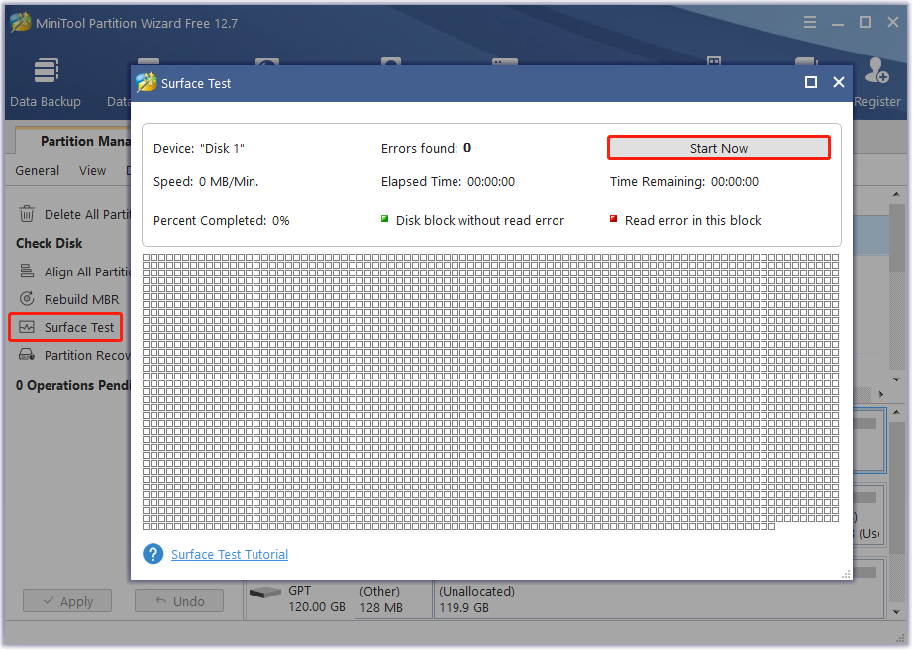Click the Align All Partitions icon

pos(27,271)
